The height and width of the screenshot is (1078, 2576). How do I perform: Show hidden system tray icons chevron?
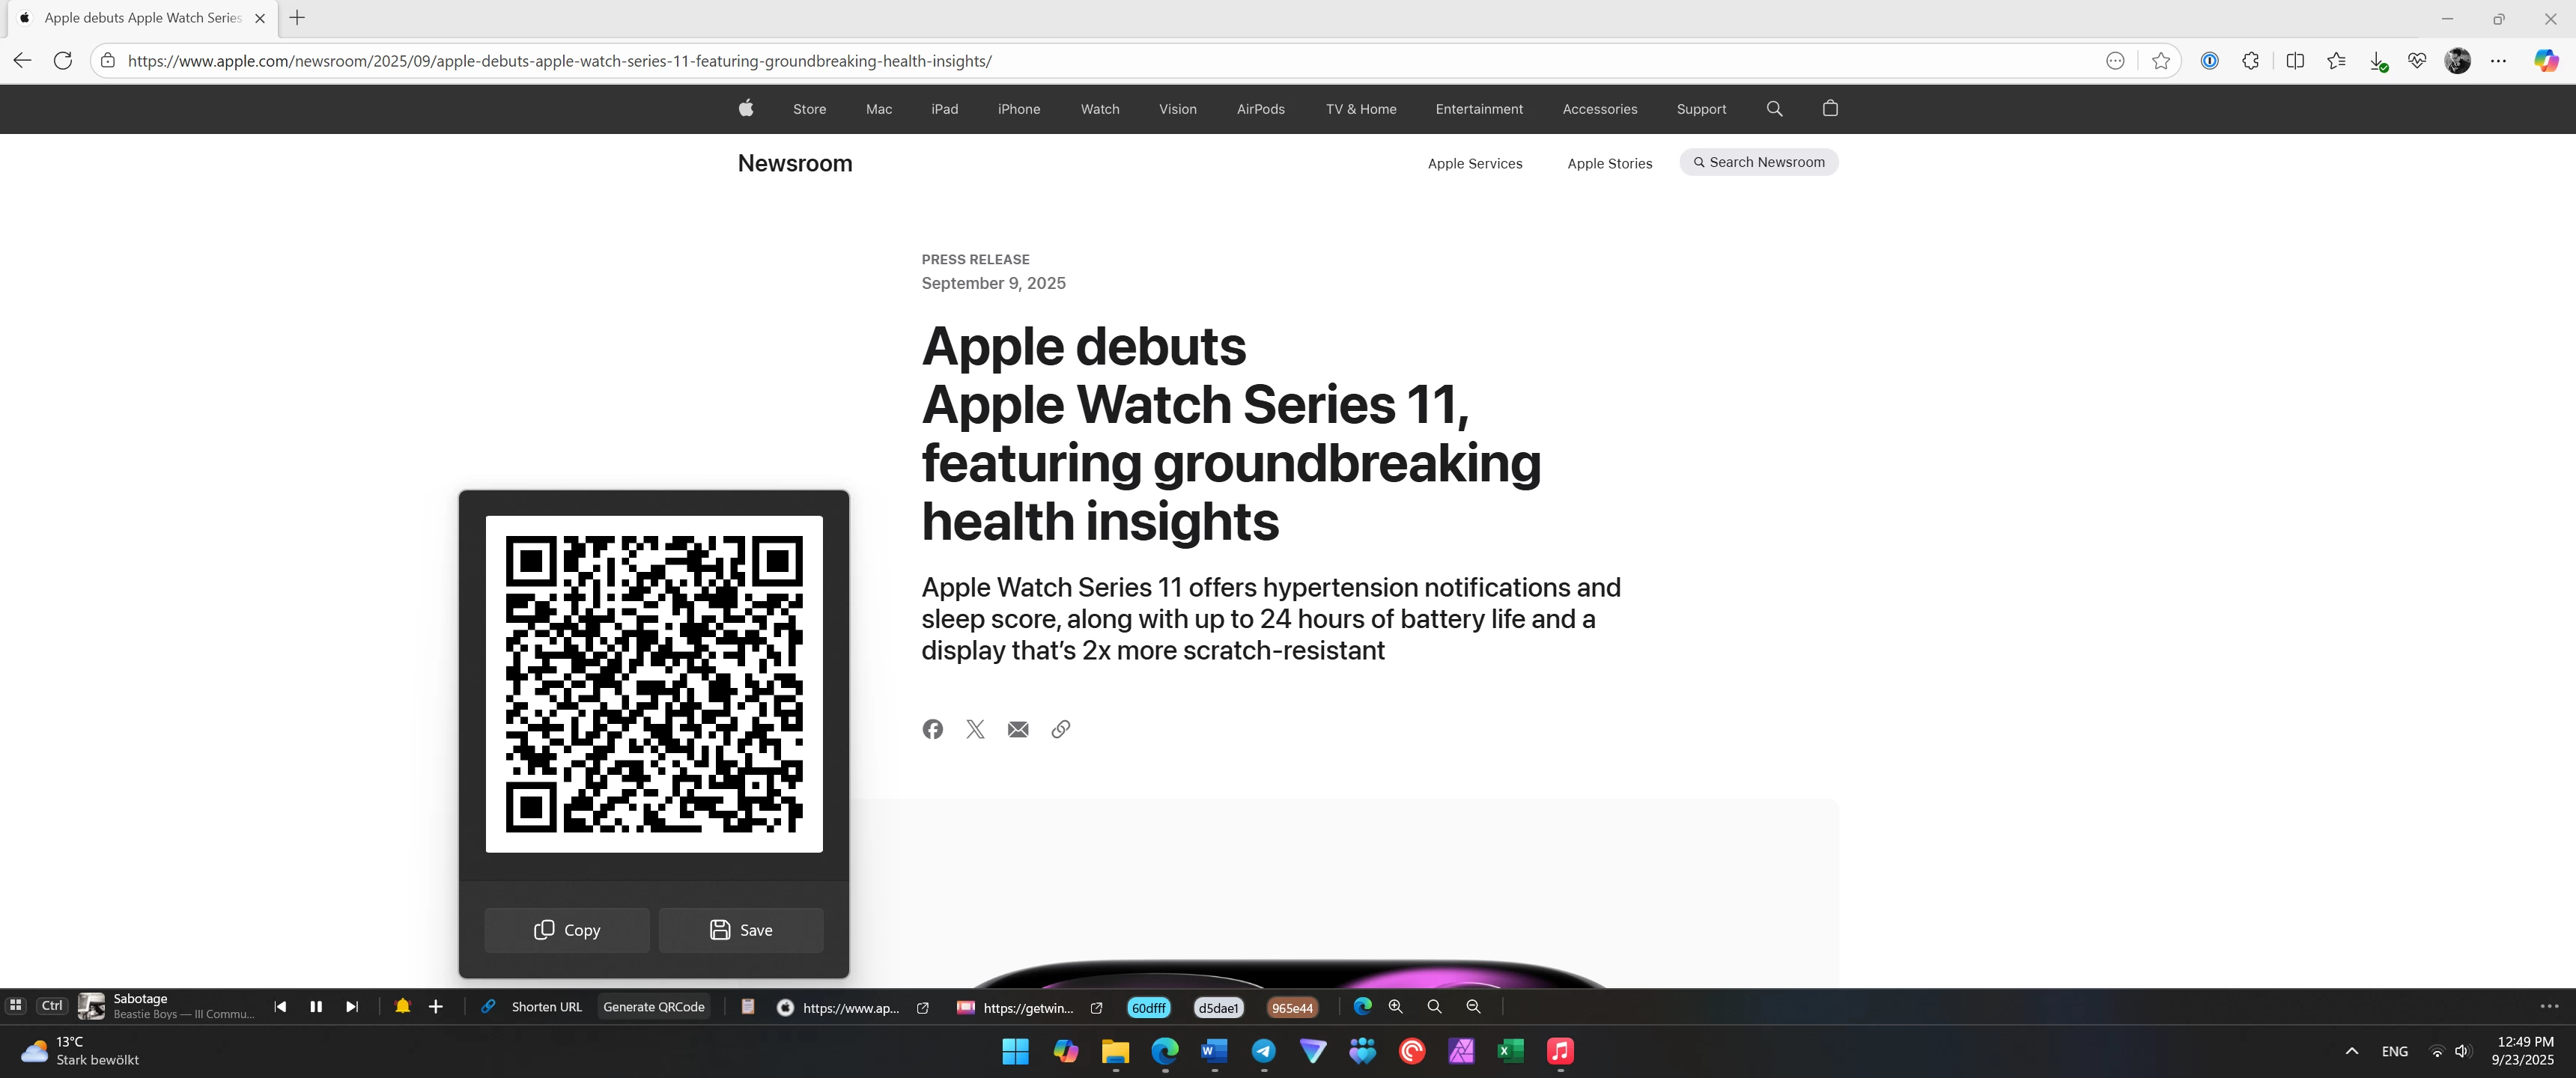(2352, 1051)
